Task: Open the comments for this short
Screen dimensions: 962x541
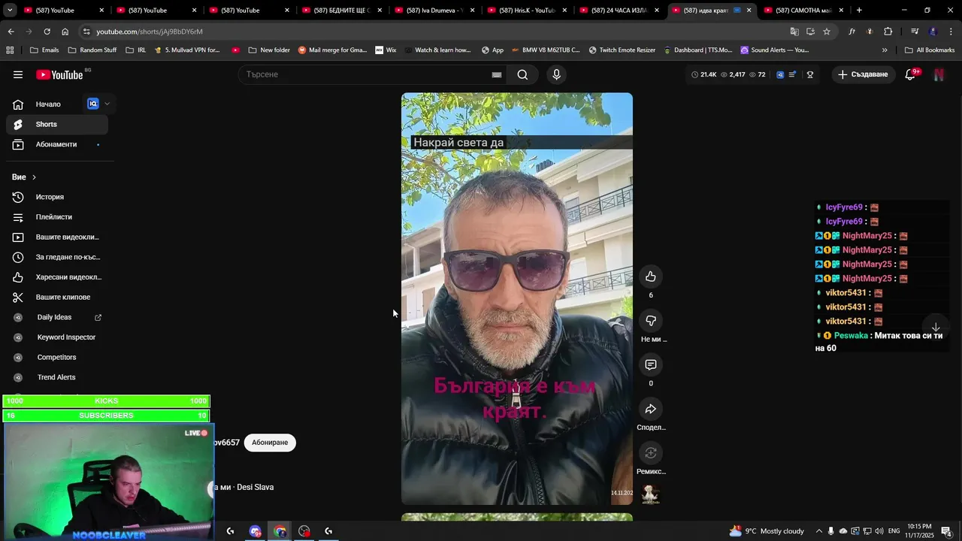Action: click(651, 365)
